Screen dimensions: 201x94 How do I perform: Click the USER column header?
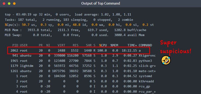pyautogui.click(x=24, y=45)
